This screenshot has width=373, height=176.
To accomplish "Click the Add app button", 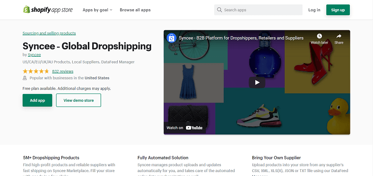I will click(x=37, y=100).
